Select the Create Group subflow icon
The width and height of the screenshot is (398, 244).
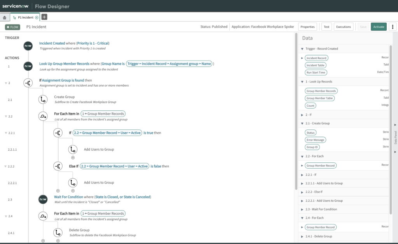[43, 99]
